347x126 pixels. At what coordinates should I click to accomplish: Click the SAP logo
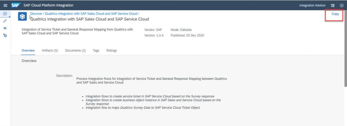pyautogui.click(x=16, y=5)
